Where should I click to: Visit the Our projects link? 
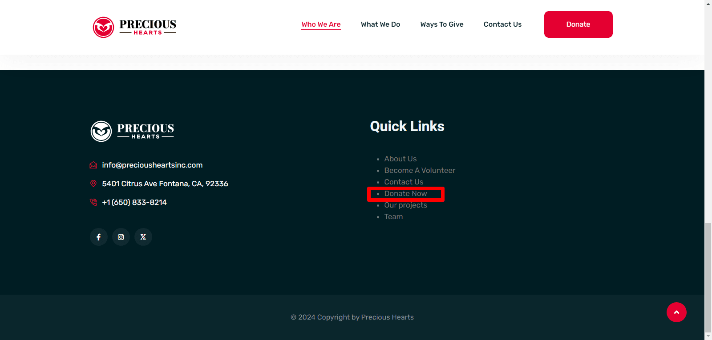point(405,205)
